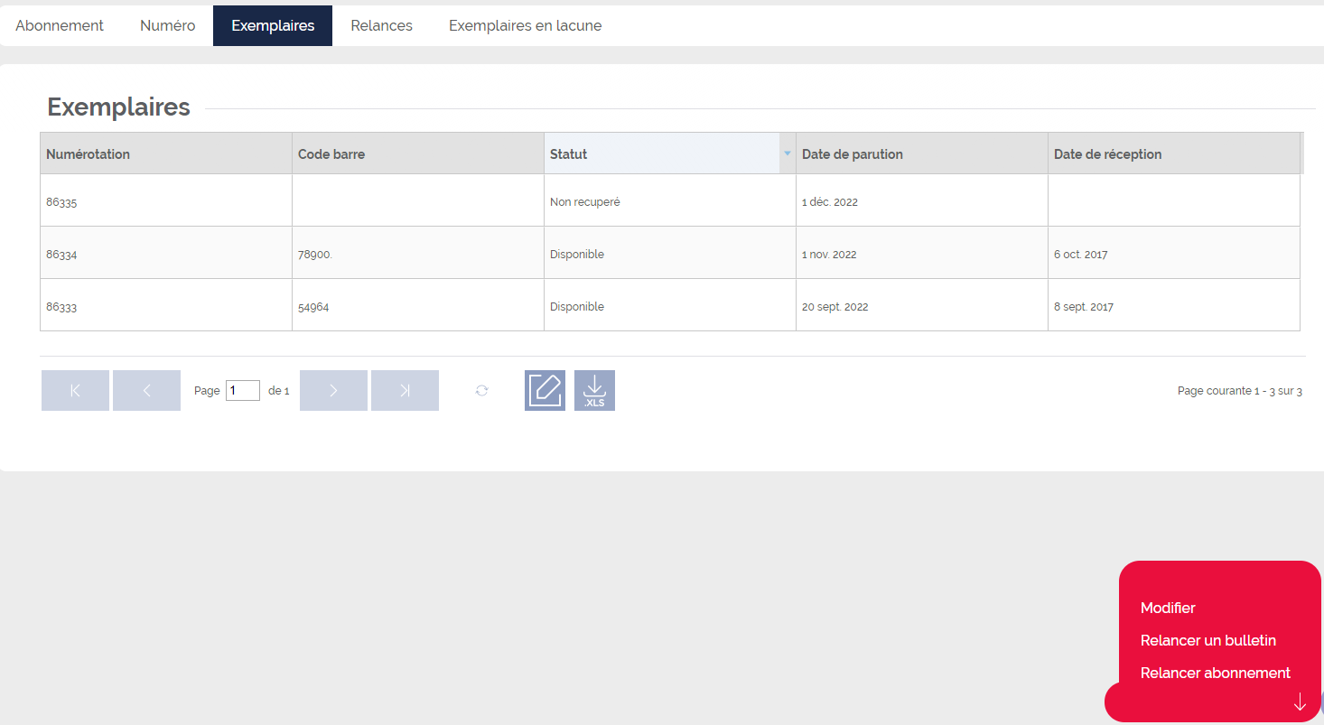This screenshot has width=1324, height=725.
Task: Click barcode cell 54964
Action: pyautogui.click(x=418, y=306)
